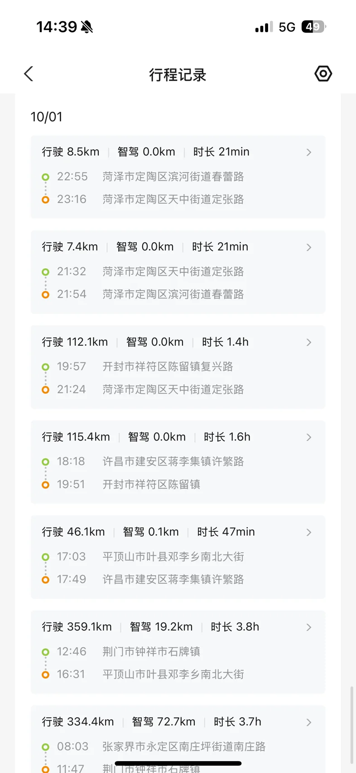356x773 pixels.
Task: Tap orange end dot at 23:16
Action: click(45, 200)
